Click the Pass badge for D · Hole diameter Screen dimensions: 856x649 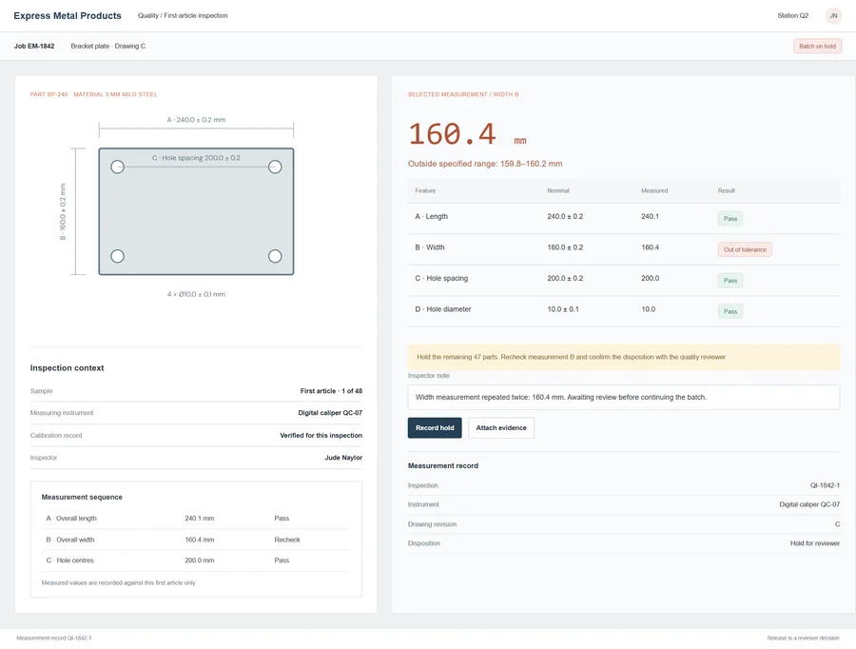(x=730, y=311)
